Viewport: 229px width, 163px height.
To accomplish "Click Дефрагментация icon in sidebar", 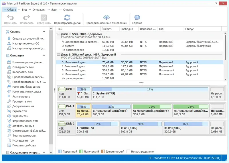I will pos(8,106).
